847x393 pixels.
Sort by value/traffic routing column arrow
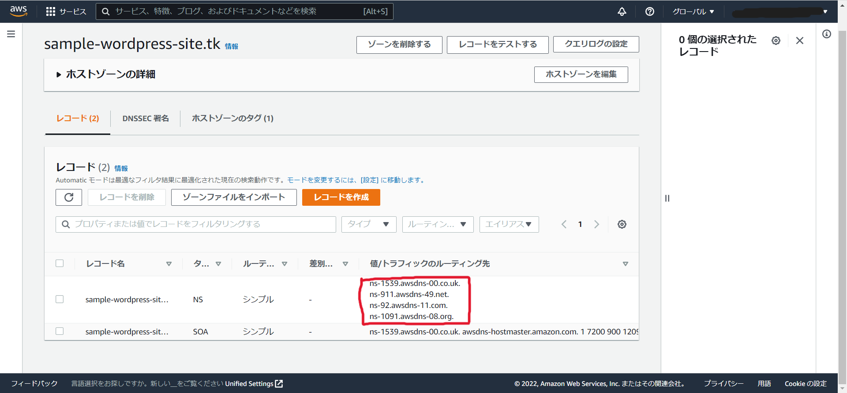coord(625,264)
